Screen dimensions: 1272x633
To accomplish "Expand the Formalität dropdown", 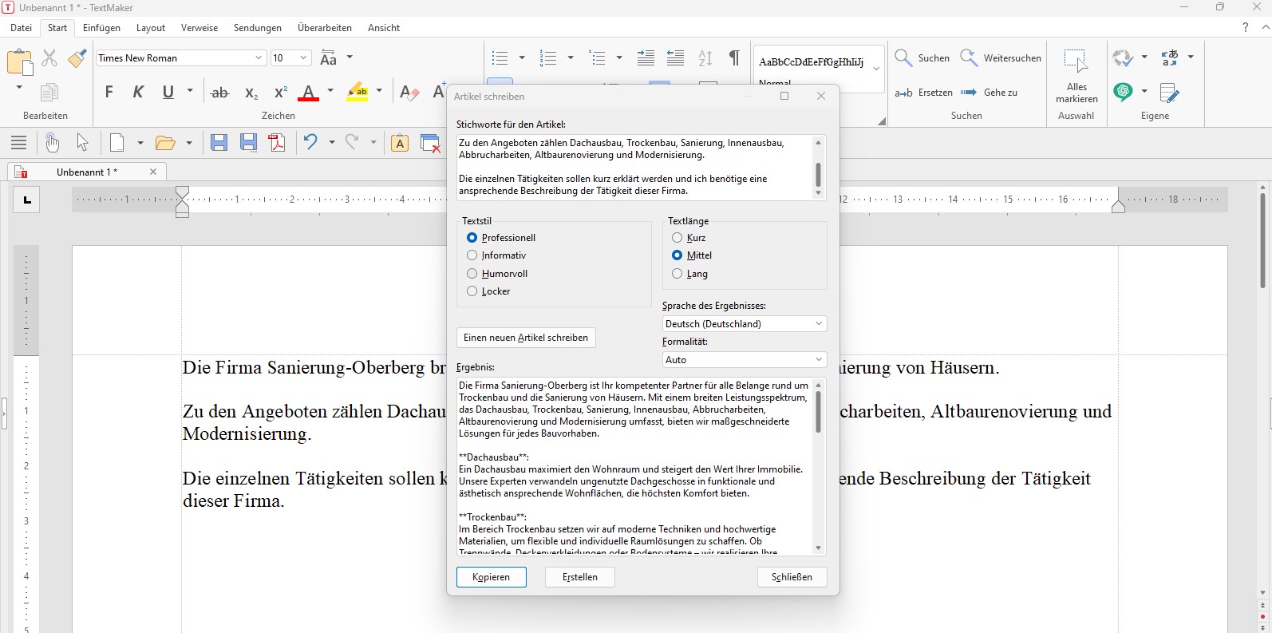I will click(744, 360).
